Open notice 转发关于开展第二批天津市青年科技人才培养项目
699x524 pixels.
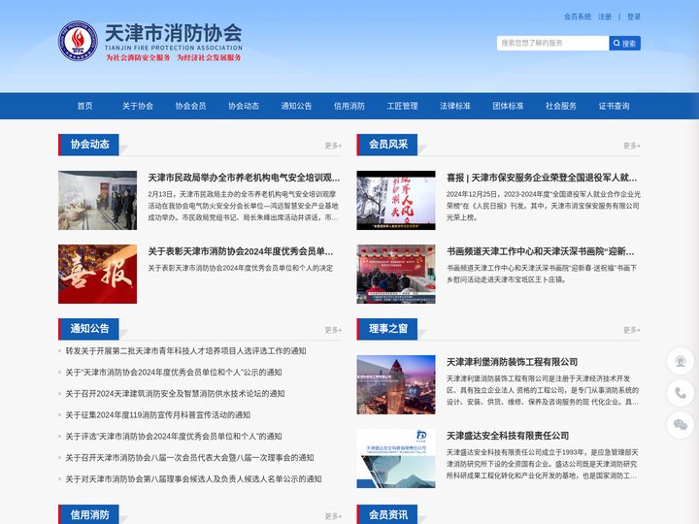click(x=185, y=351)
